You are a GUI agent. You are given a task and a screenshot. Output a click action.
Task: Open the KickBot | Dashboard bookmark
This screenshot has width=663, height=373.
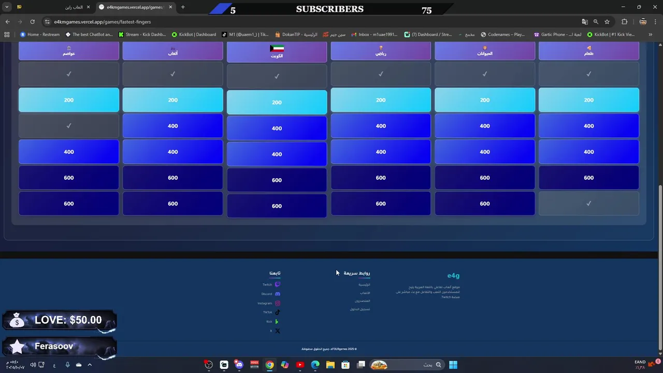(194, 35)
